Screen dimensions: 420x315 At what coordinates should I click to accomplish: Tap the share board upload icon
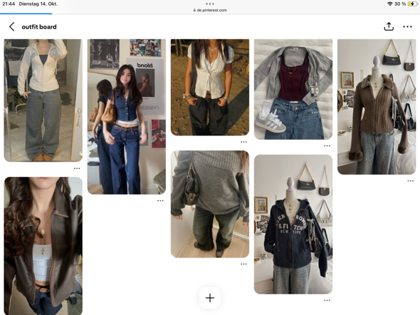[x=389, y=26]
